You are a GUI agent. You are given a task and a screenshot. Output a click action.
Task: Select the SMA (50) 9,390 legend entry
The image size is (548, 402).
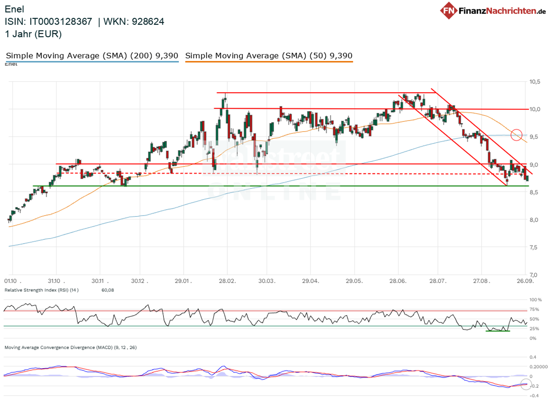click(269, 56)
